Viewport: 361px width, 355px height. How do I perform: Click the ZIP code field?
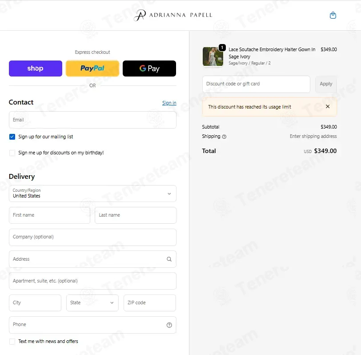click(x=150, y=303)
